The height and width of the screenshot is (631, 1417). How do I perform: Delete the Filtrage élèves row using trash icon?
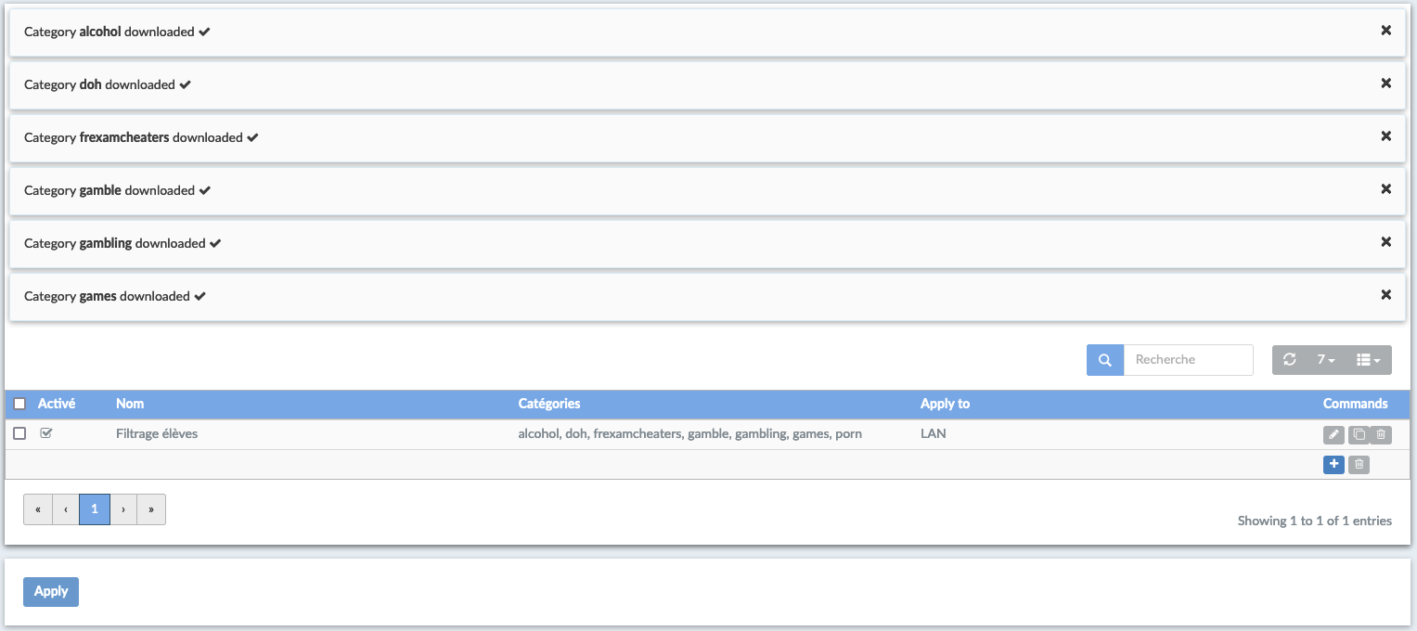(x=1381, y=434)
